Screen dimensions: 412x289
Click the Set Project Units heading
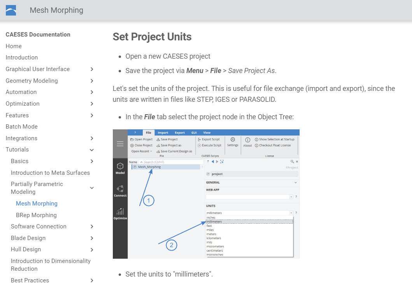click(152, 37)
